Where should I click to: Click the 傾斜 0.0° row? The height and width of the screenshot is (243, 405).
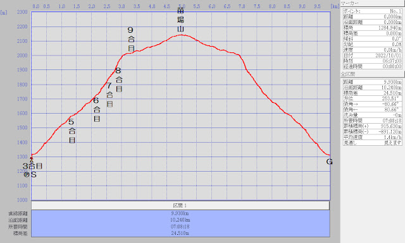(373, 39)
